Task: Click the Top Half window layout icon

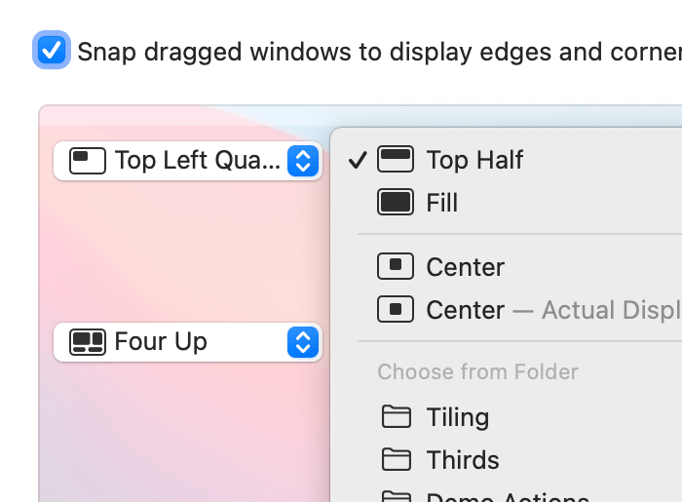Action: (x=396, y=160)
